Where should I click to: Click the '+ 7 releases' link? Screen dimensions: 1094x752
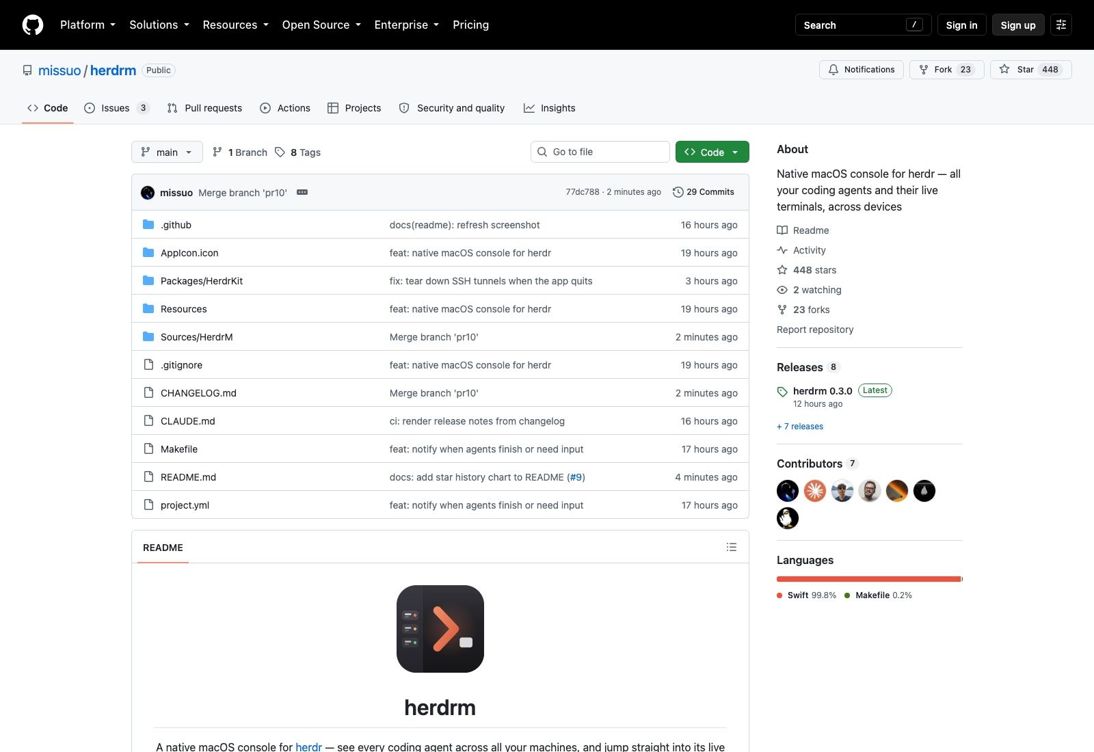point(800,427)
